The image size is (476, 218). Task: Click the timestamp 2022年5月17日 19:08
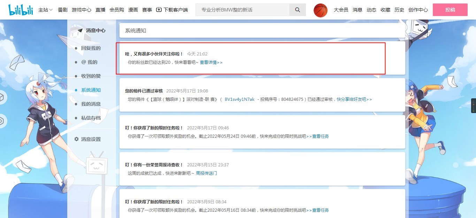pyautogui.click(x=187, y=91)
